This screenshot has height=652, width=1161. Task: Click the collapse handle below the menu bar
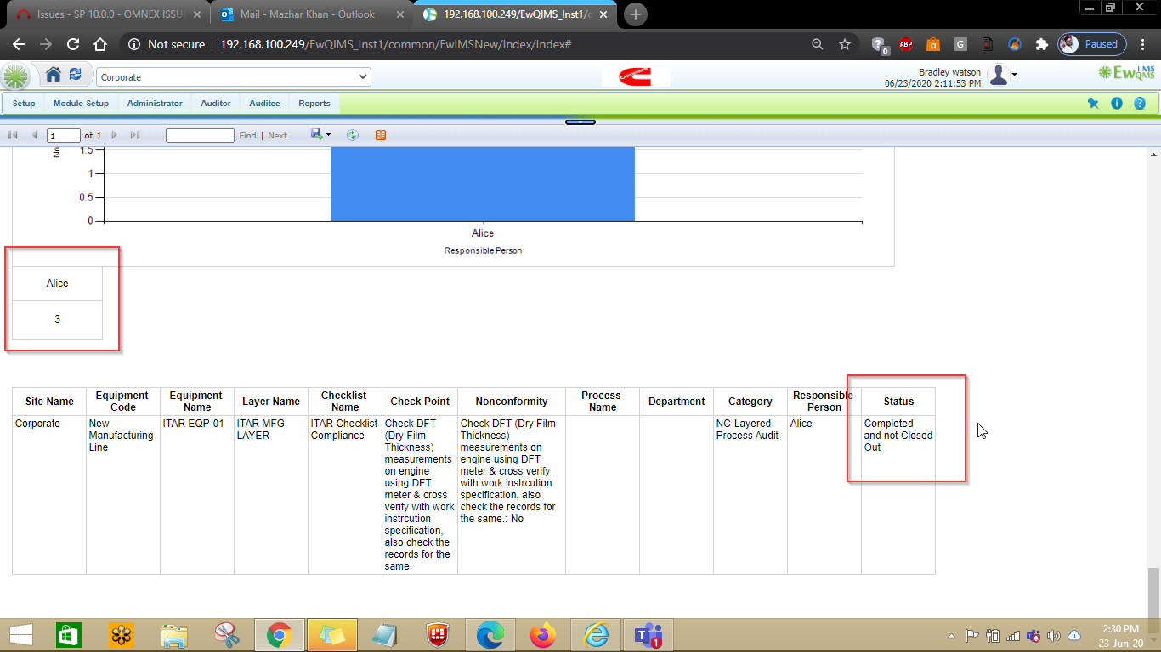[x=580, y=122]
